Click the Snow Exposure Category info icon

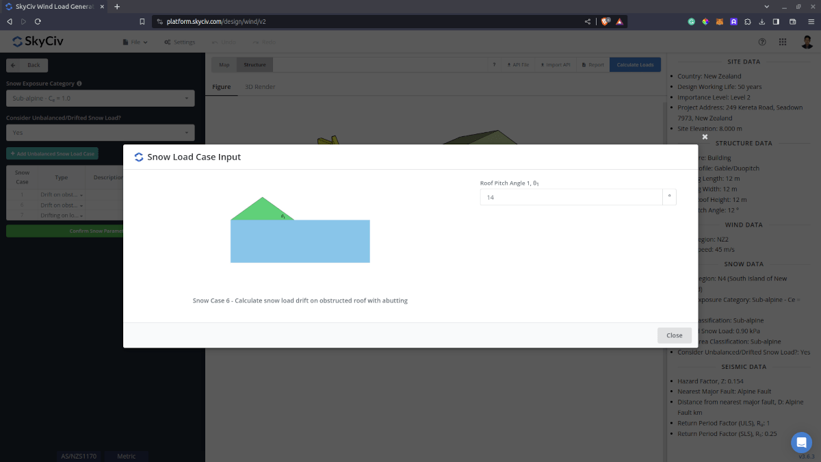(x=79, y=84)
